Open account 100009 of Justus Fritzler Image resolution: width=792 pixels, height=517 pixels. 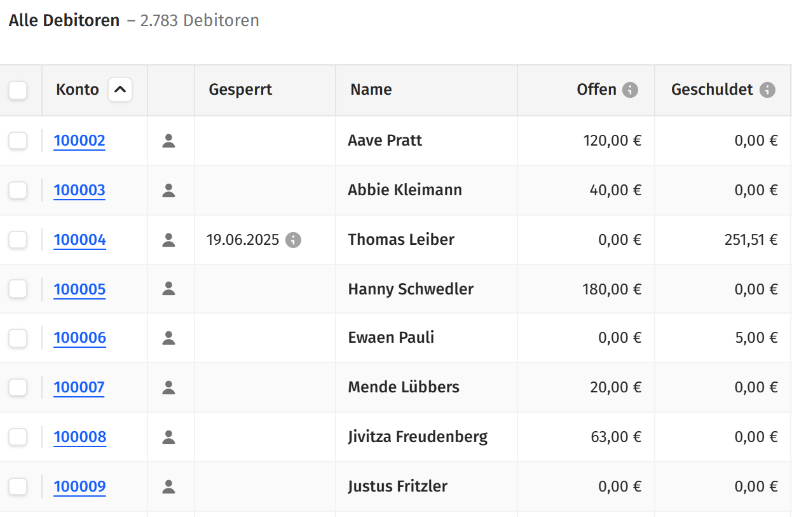(x=79, y=486)
